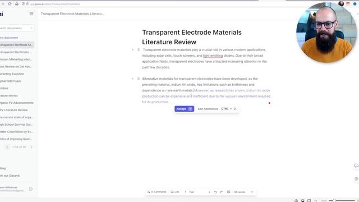Open AlphaFold2 Paper document

pyautogui.click(x=11, y=81)
